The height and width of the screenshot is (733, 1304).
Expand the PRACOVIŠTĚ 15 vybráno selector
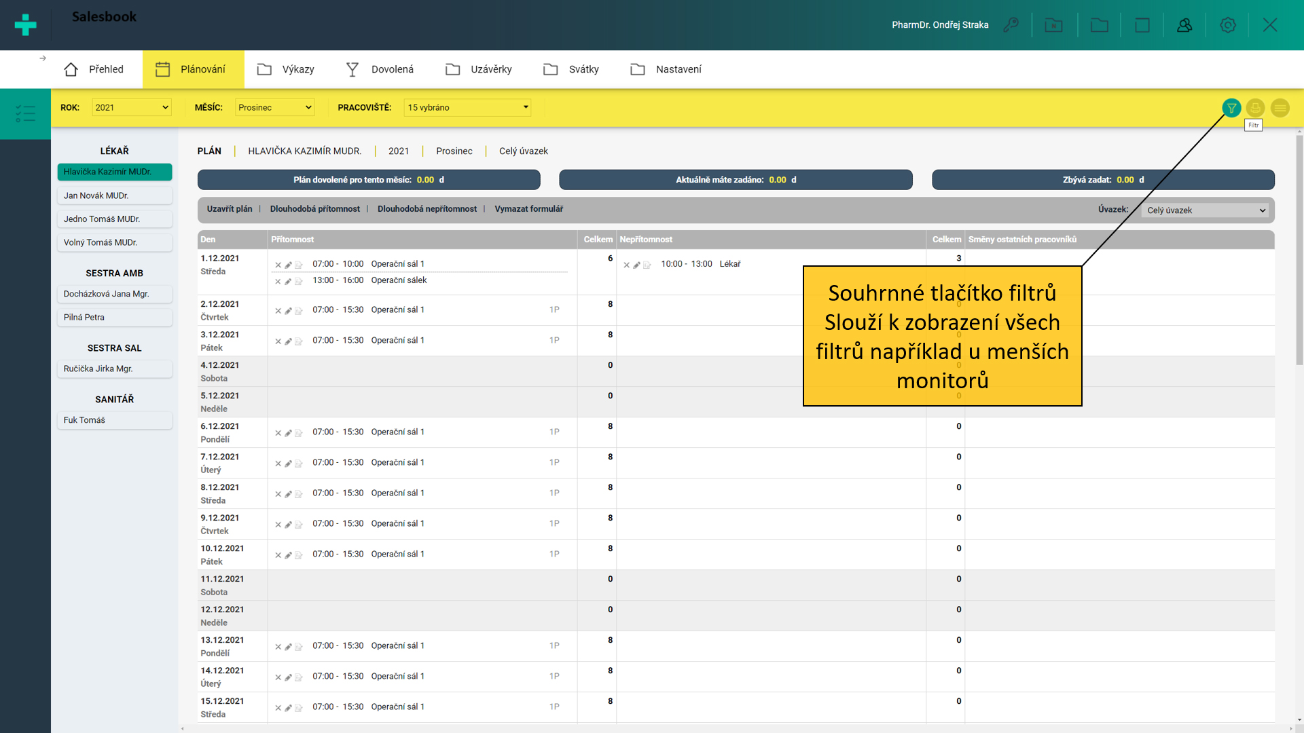click(467, 107)
